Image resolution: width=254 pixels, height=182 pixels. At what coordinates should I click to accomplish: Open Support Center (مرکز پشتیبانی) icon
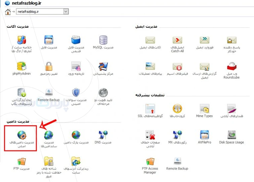pyautogui.click(x=103, y=66)
